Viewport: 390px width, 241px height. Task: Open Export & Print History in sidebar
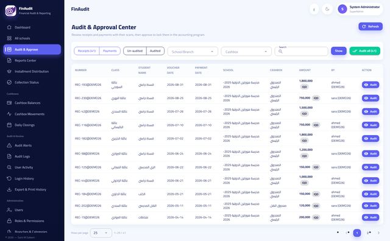pyautogui.click(x=32, y=189)
